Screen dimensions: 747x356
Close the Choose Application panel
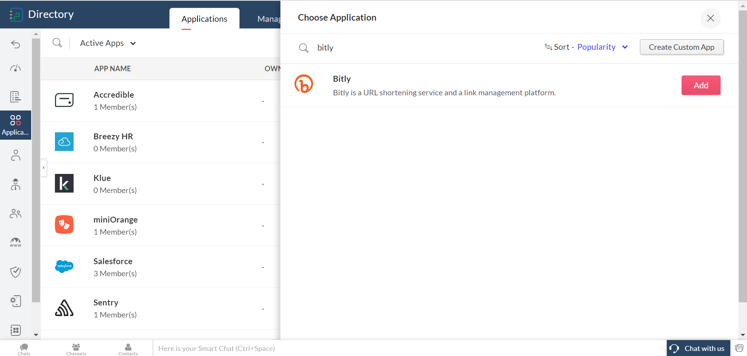[710, 18]
